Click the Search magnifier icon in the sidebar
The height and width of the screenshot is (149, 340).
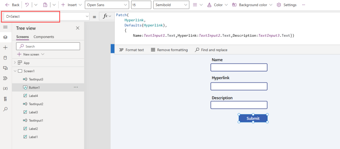pyautogui.click(x=5, y=109)
